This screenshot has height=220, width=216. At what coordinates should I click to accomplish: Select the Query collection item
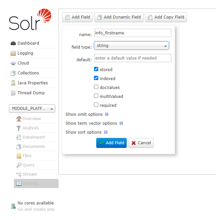36,165
